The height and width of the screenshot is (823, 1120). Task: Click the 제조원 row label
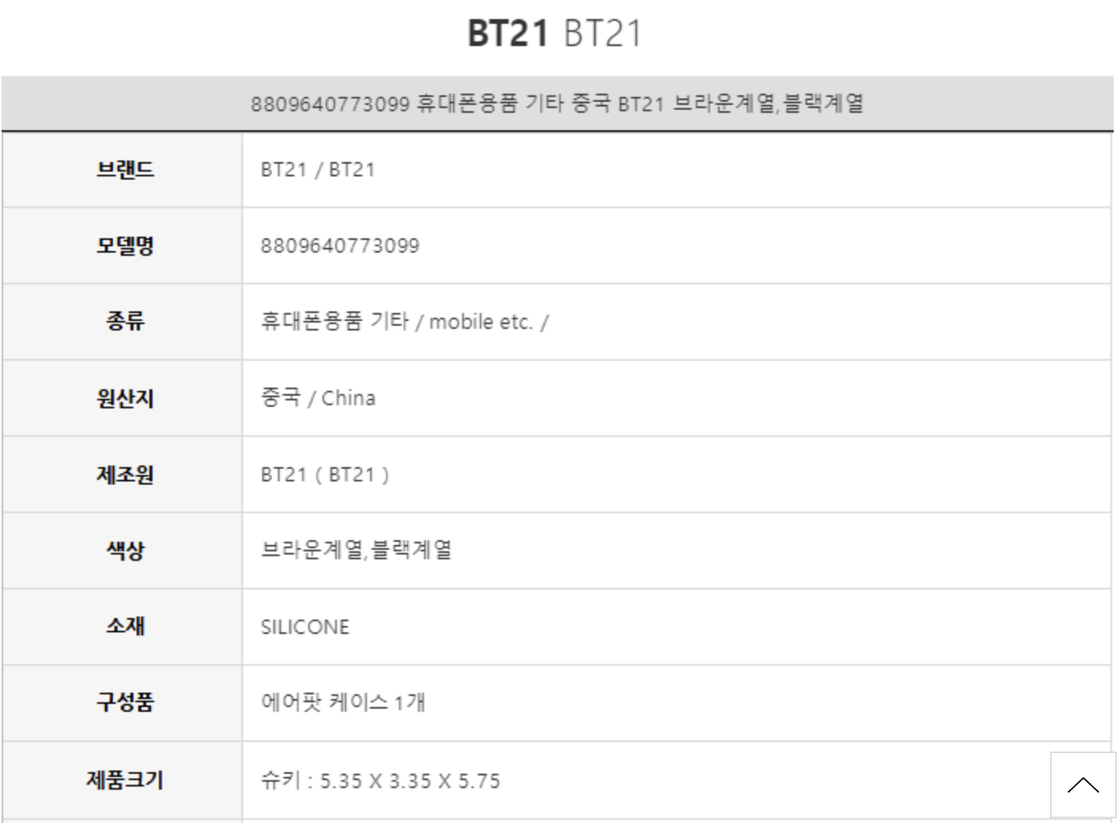[125, 474]
